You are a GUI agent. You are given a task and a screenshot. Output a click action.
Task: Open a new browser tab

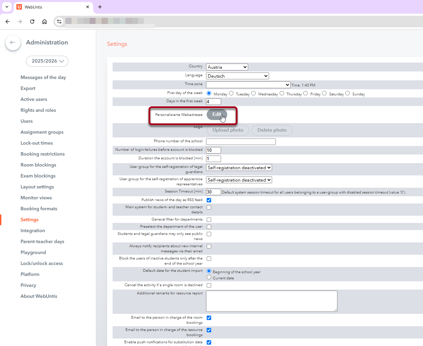100,7
